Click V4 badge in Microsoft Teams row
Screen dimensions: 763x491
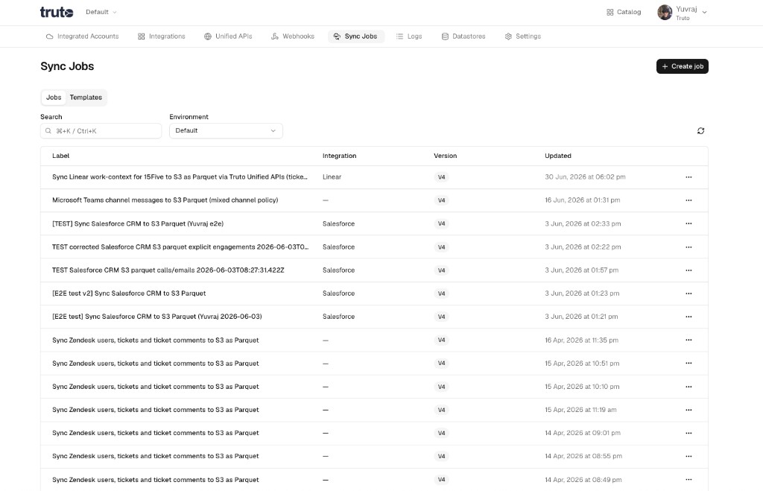coord(441,200)
